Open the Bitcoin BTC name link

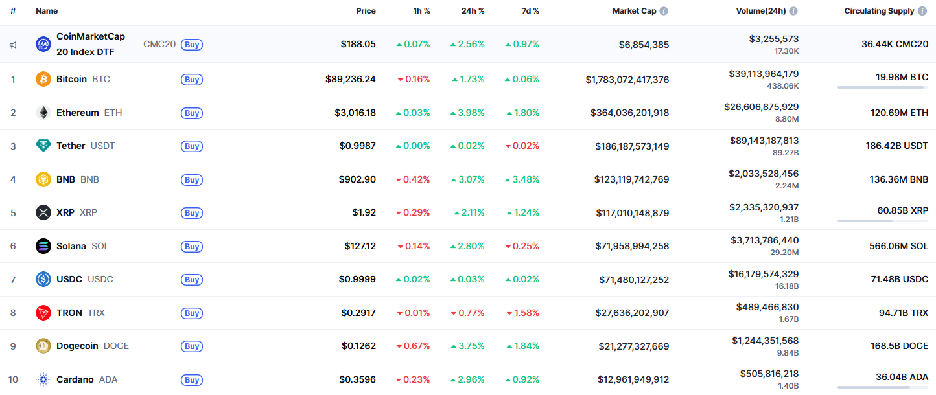point(71,79)
